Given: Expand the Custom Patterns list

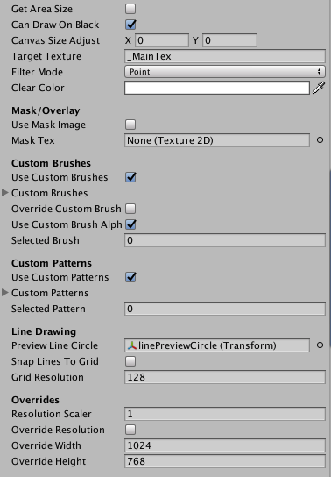Looking at the screenshot, I should pos(5,293).
